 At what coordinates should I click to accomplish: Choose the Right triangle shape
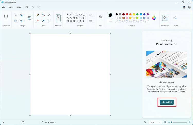[71, 18]
